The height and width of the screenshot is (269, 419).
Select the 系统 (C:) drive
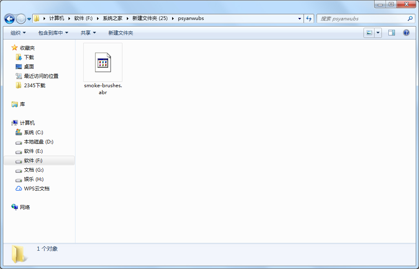point(33,132)
